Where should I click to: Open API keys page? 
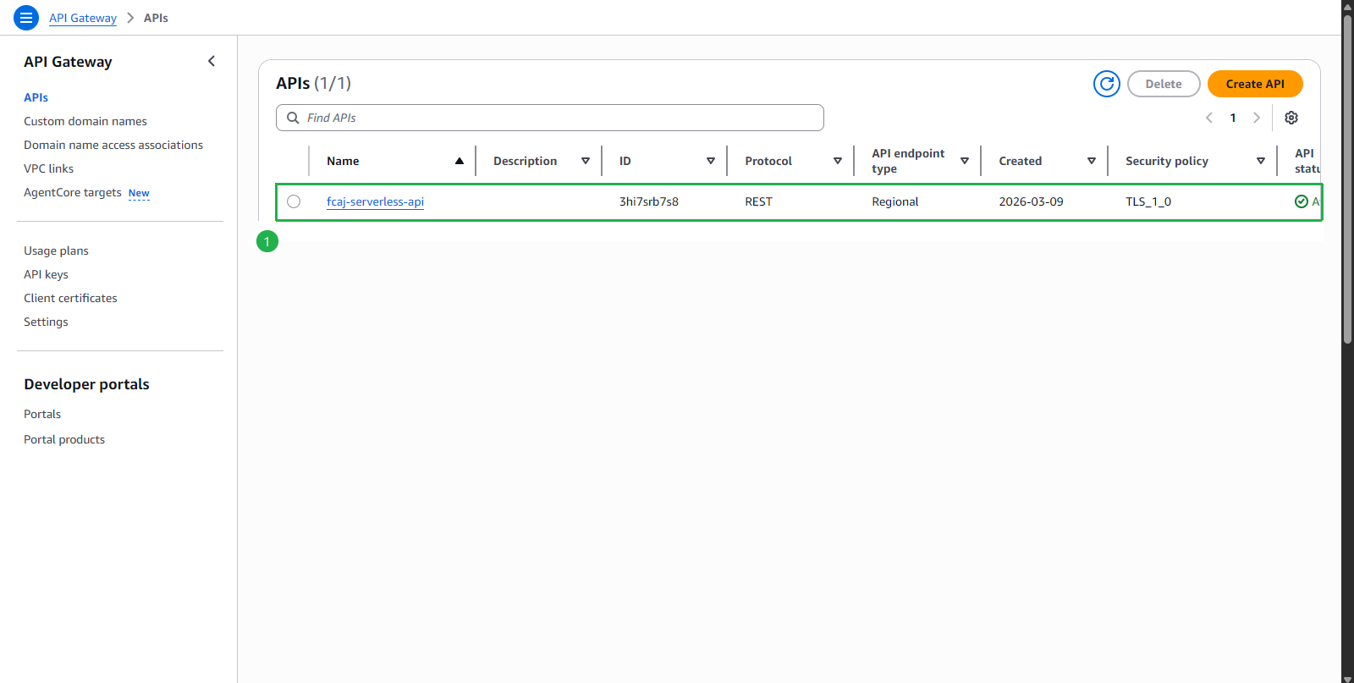point(46,274)
